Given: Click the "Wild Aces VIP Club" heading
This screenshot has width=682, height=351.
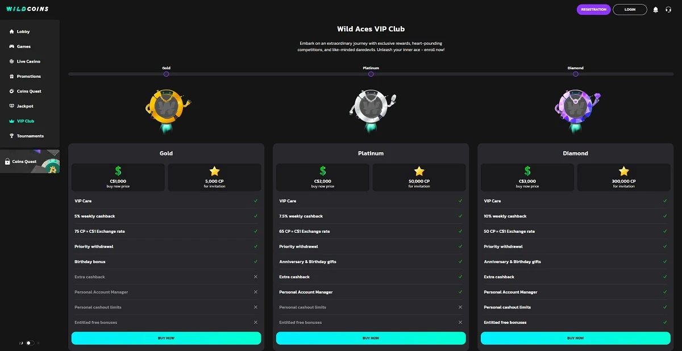Looking at the screenshot, I should [x=371, y=29].
